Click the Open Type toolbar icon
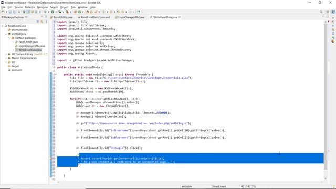336x189 pixels. coord(87,12)
